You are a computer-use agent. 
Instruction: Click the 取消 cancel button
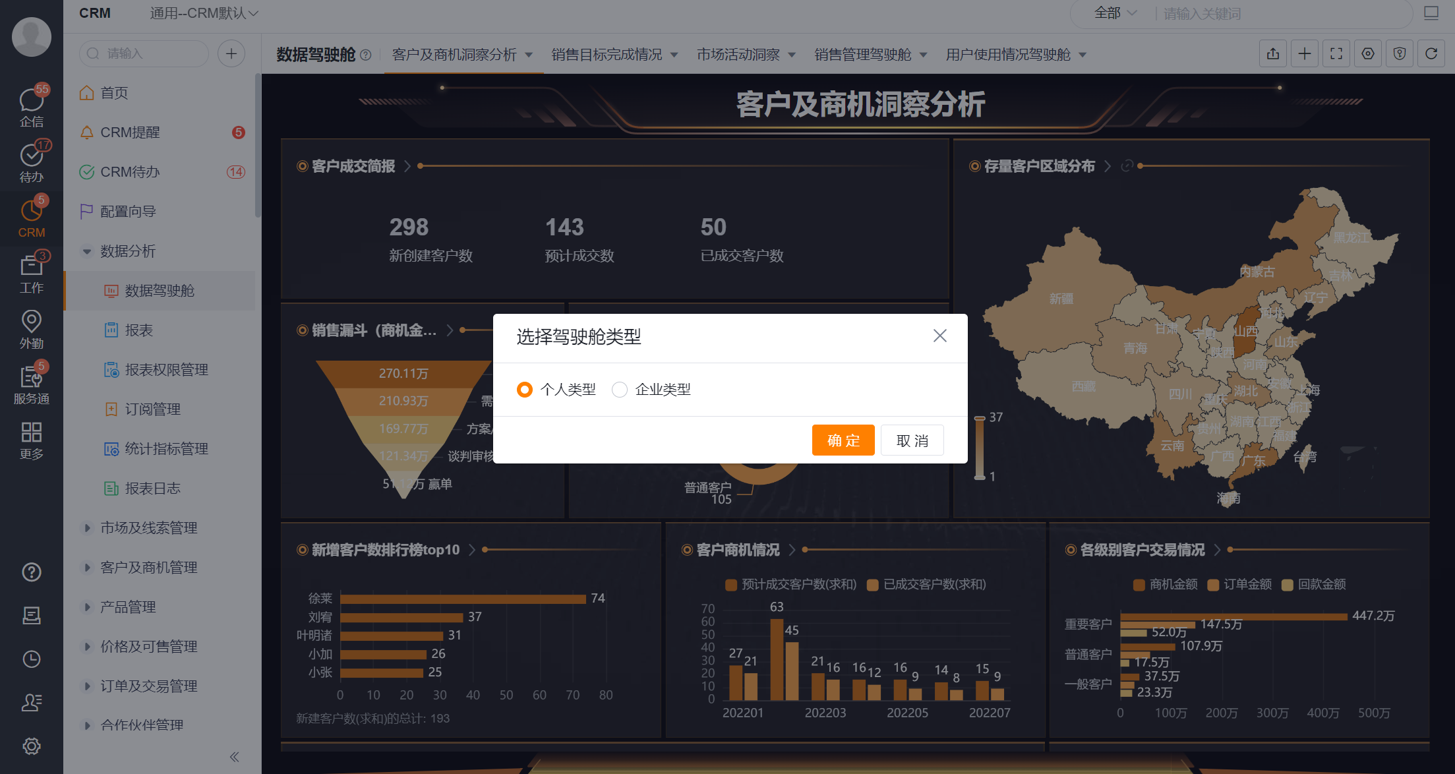click(912, 440)
